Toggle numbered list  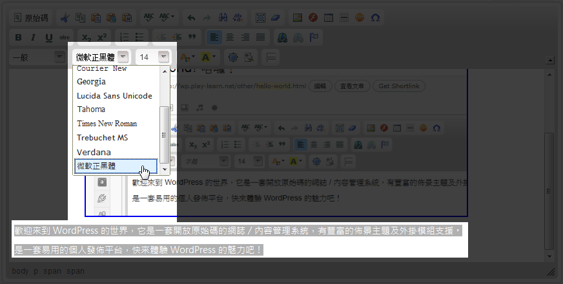pos(124,37)
